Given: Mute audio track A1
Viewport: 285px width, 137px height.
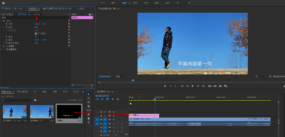Looking at the screenshot, I should [113, 124].
